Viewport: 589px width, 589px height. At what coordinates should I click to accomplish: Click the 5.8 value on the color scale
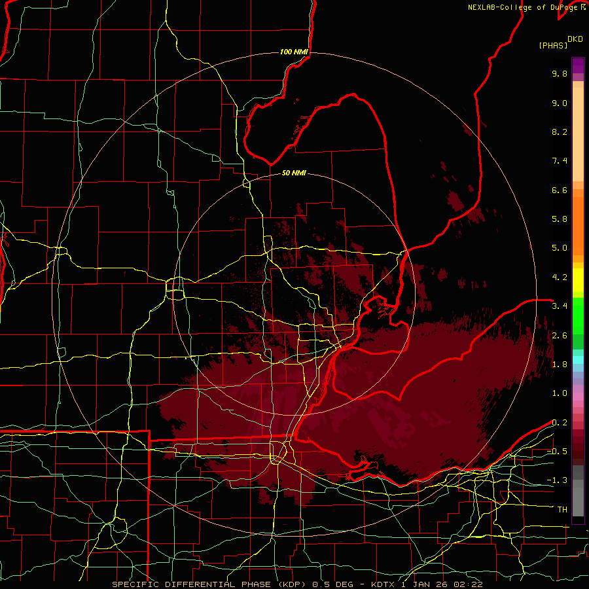click(x=560, y=219)
